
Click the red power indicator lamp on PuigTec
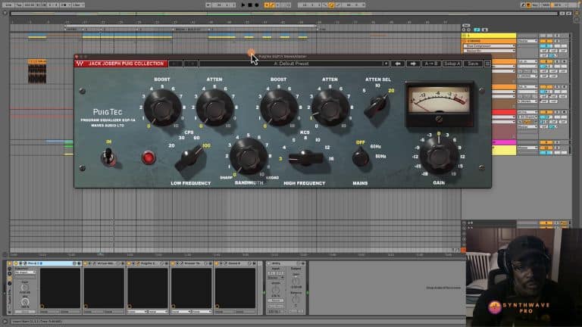click(x=149, y=157)
